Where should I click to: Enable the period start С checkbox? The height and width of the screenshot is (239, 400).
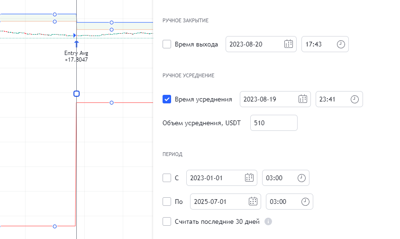pos(167,178)
